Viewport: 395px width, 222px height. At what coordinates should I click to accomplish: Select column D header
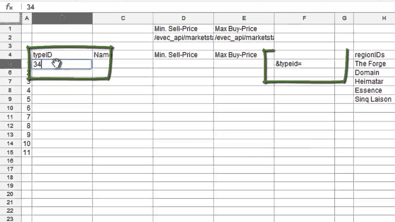click(183, 18)
